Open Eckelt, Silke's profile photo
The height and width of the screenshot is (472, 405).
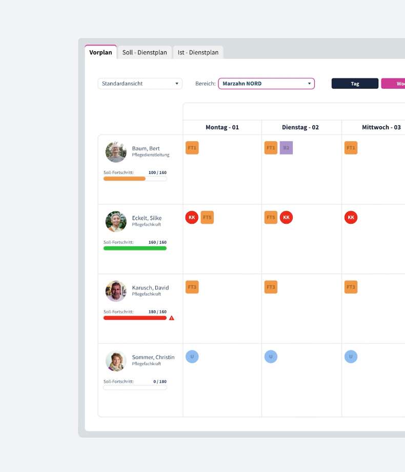116,222
